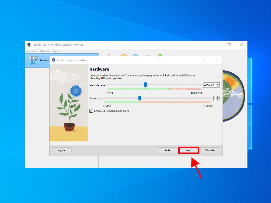Click the Processors slider handle

(x=140, y=98)
